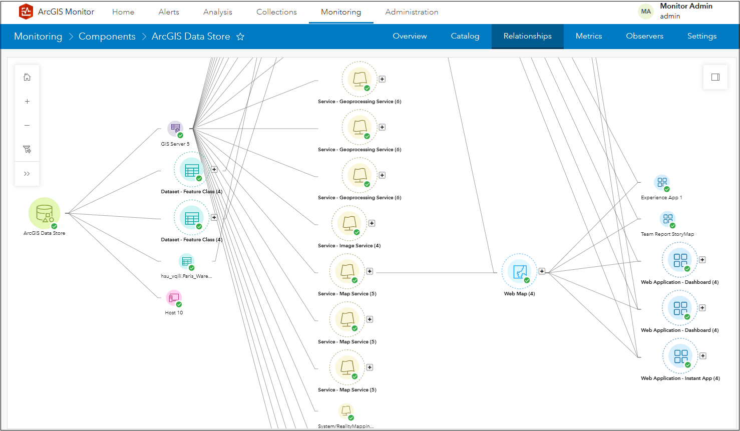The width and height of the screenshot is (740, 431).
Task: Select the topmost Geoprocessing Service group node
Action: point(359,79)
